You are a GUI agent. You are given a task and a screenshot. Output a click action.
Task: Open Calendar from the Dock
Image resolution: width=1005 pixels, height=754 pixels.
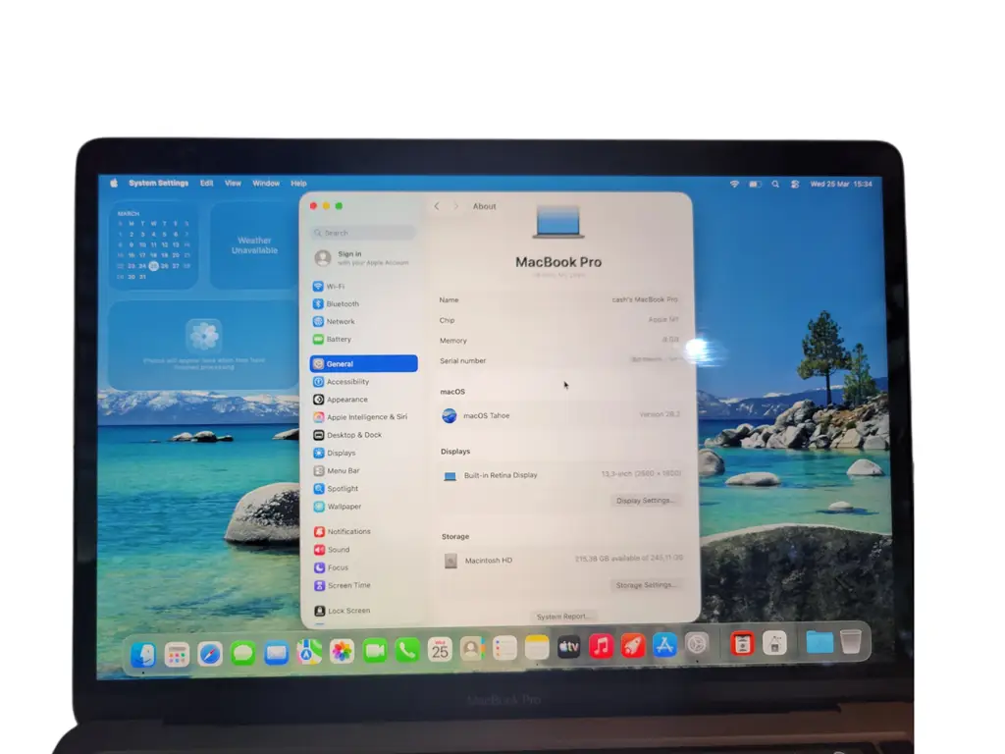[440, 650]
